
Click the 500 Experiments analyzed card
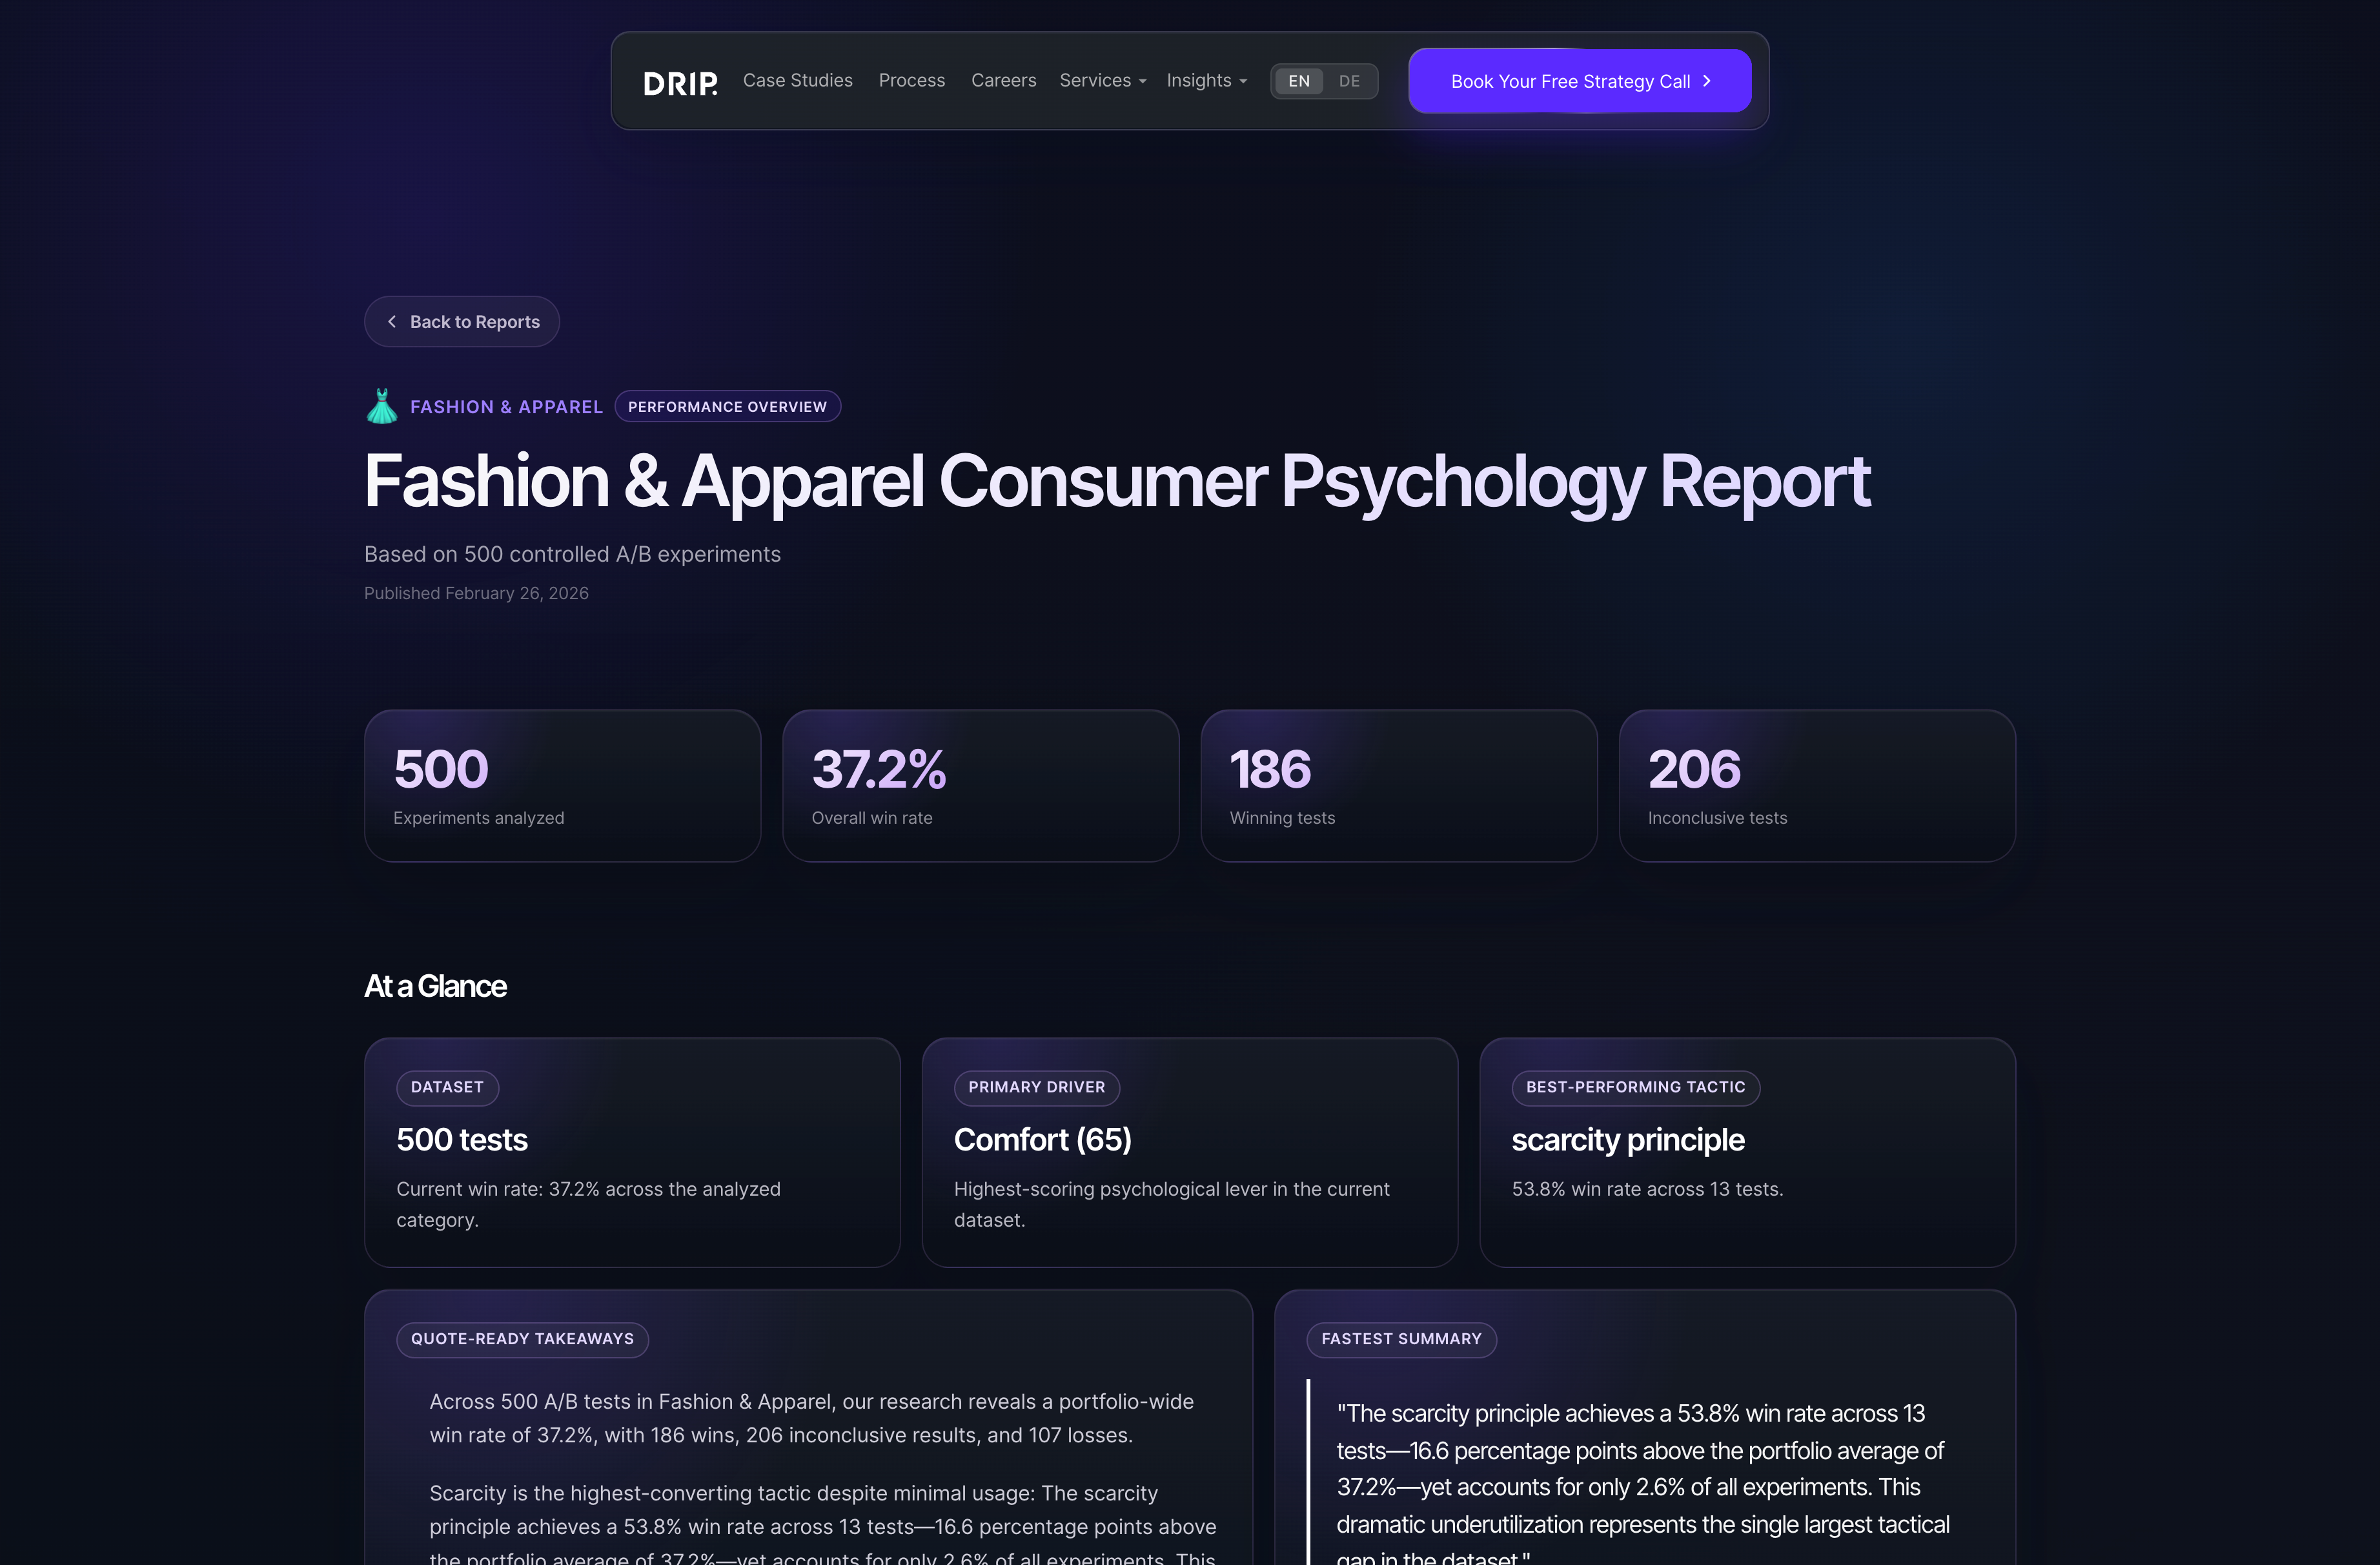pyautogui.click(x=563, y=786)
